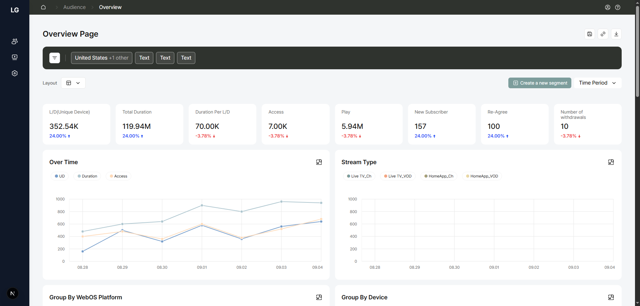Open the media player sidebar icon
This screenshot has width=640, height=306.
[x=15, y=57]
